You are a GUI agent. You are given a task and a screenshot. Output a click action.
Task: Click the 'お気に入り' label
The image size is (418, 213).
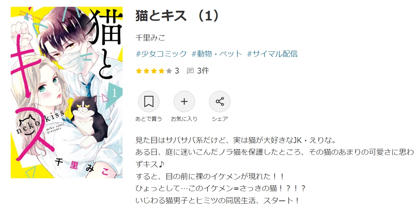click(184, 119)
